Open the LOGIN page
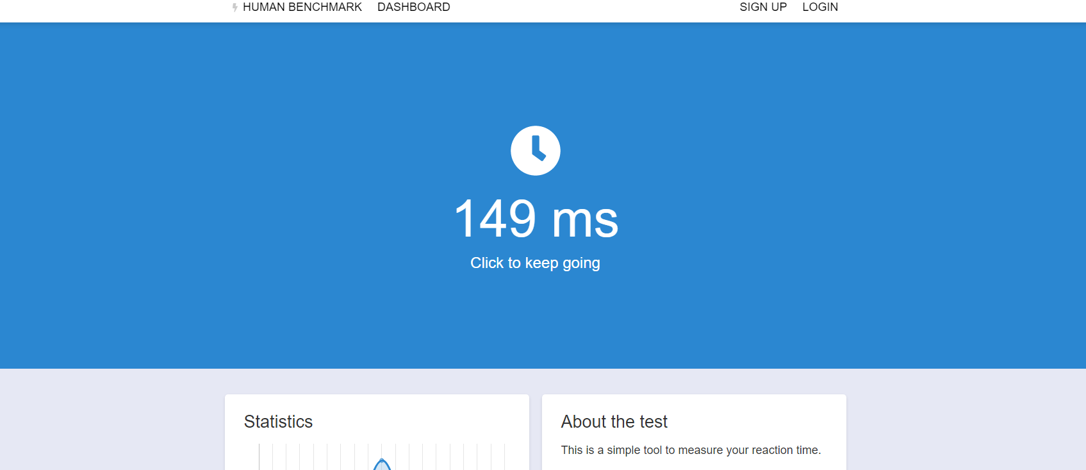The width and height of the screenshot is (1086, 470). click(x=819, y=7)
